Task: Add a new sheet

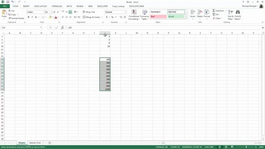Action: (50, 143)
